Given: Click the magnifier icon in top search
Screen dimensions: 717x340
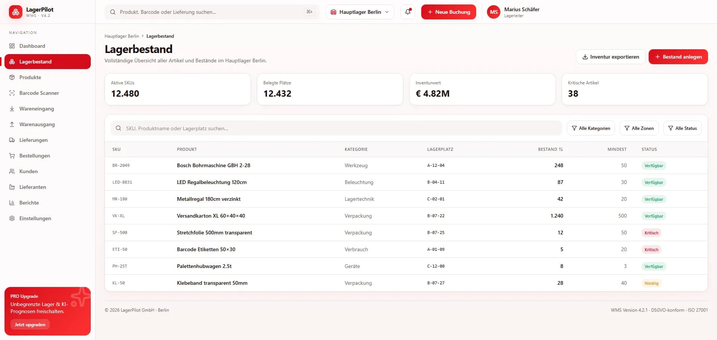Looking at the screenshot, I should [113, 12].
